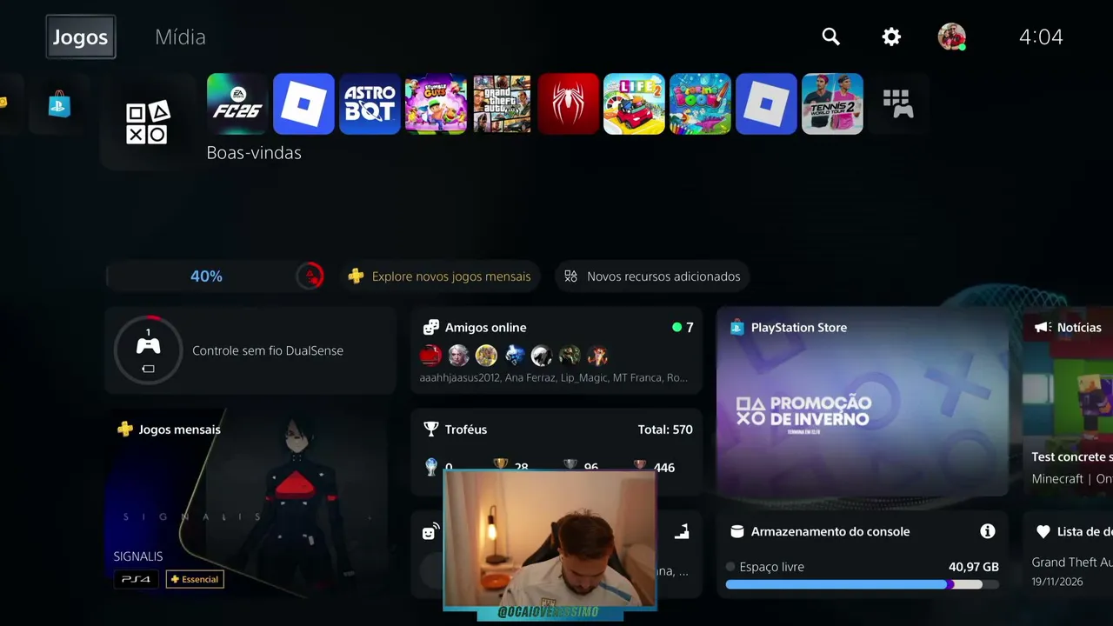Click the Boas-vindas label
The height and width of the screenshot is (626, 1113).
[254, 153]
